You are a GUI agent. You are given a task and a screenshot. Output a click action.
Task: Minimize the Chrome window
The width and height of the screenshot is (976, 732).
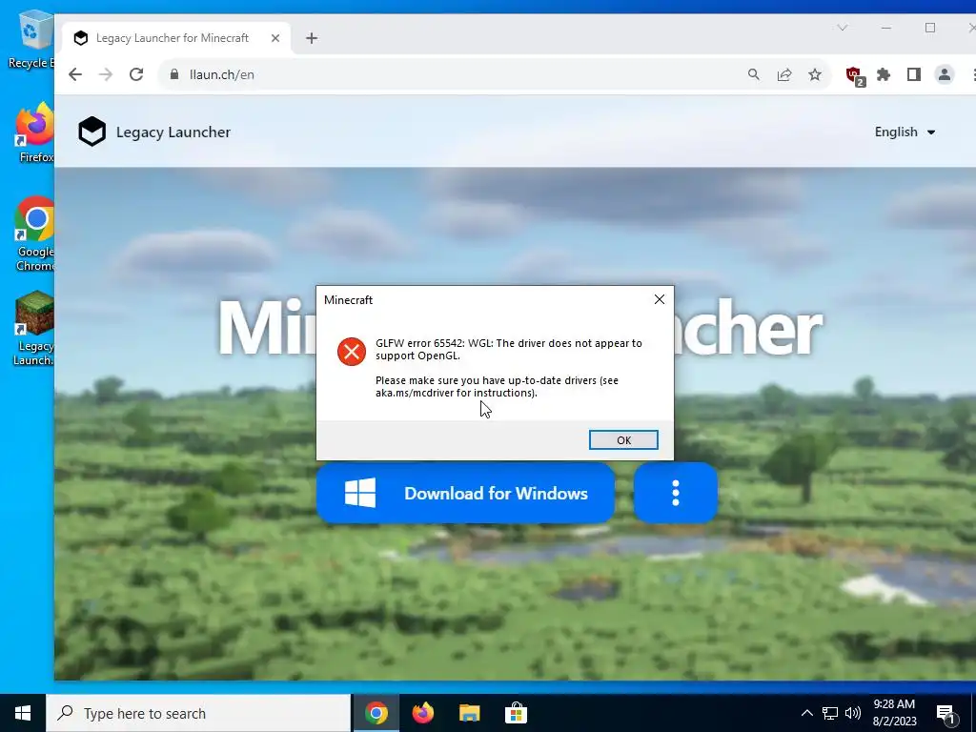[886, 28]
